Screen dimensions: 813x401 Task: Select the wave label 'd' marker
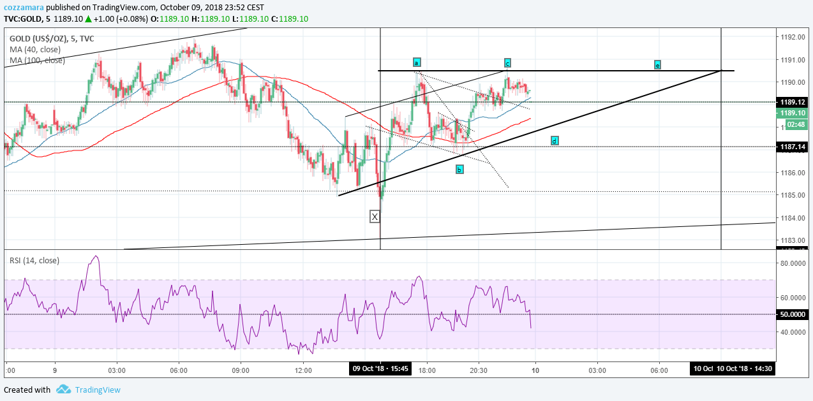tap(555, 140)
